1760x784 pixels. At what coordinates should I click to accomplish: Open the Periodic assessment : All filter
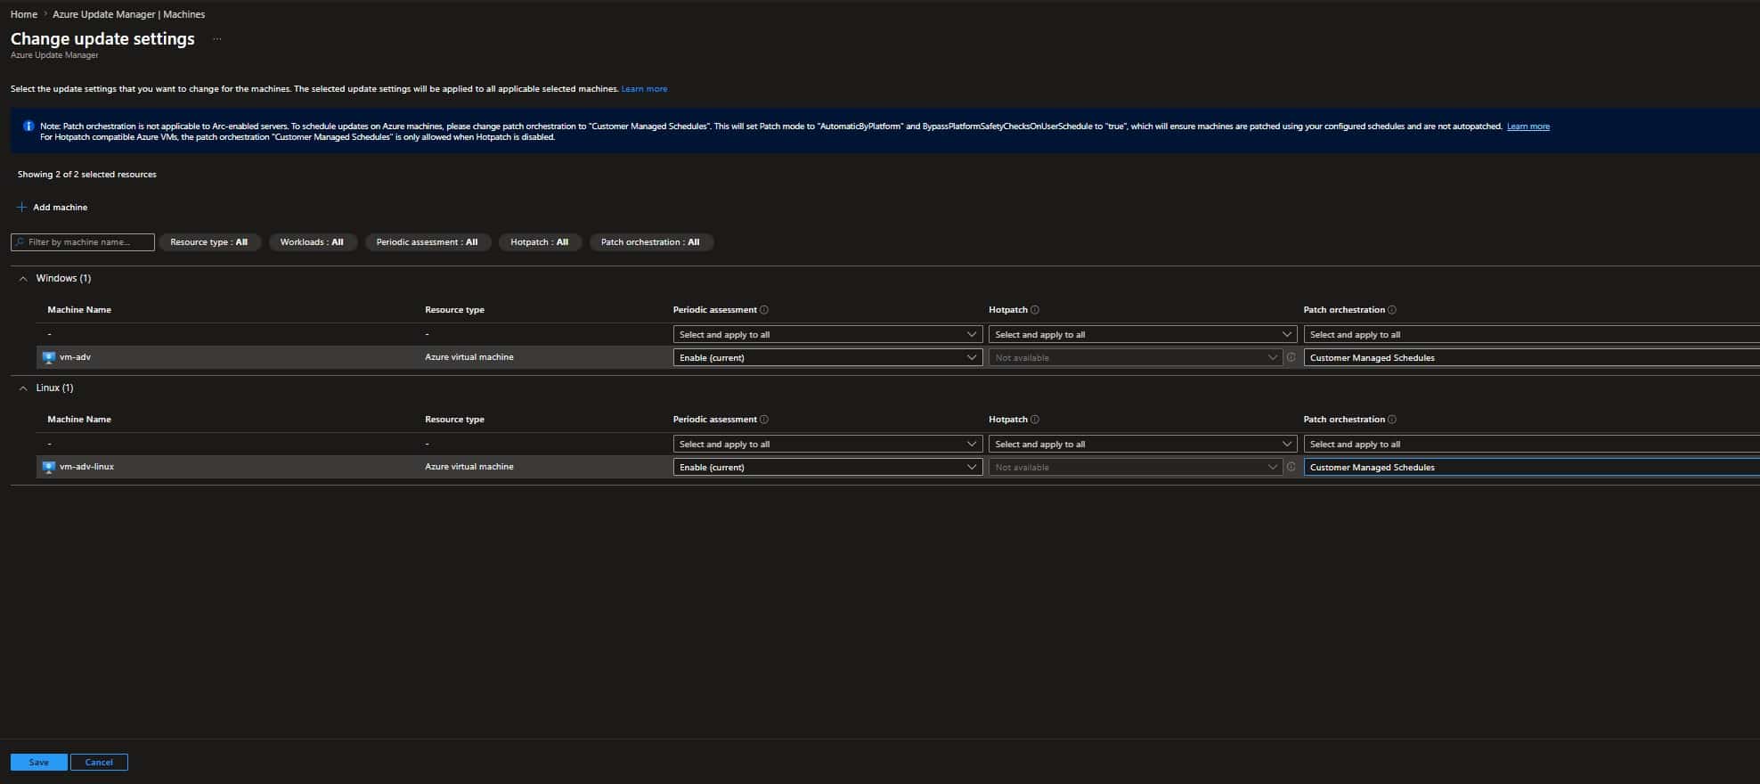coord(428,242)
